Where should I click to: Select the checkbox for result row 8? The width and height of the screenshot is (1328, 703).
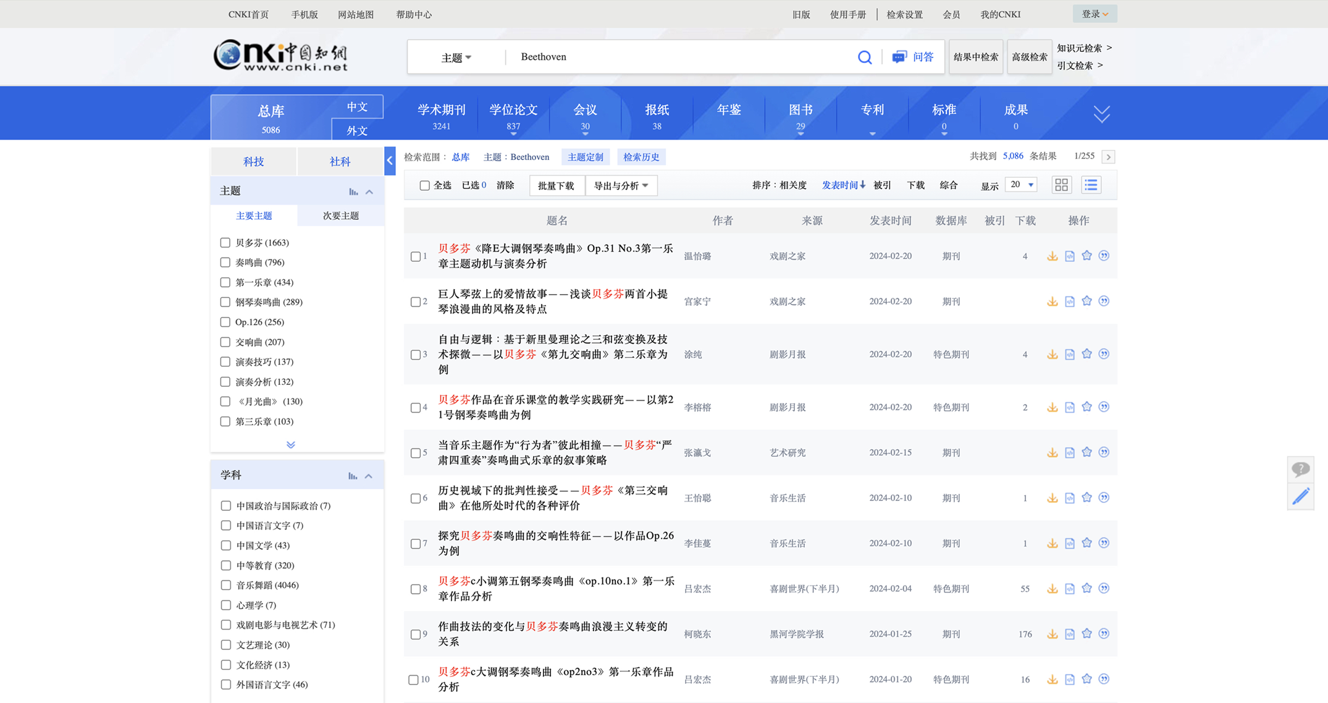[416, 589]
